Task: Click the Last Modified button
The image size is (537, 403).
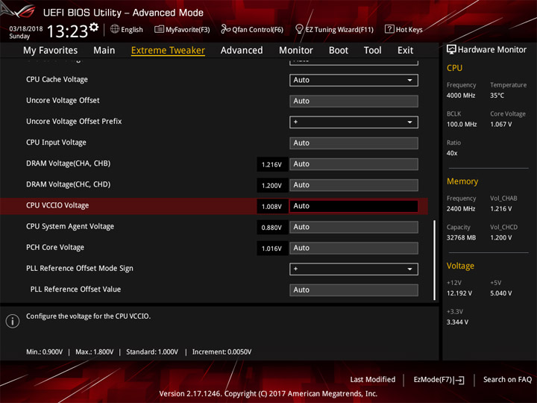Action: pos(373,379)
